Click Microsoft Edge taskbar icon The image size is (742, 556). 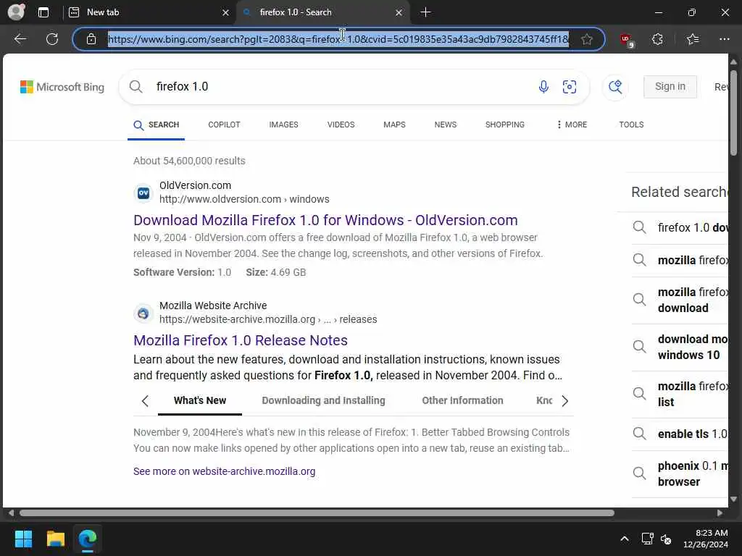pos(88,539)
